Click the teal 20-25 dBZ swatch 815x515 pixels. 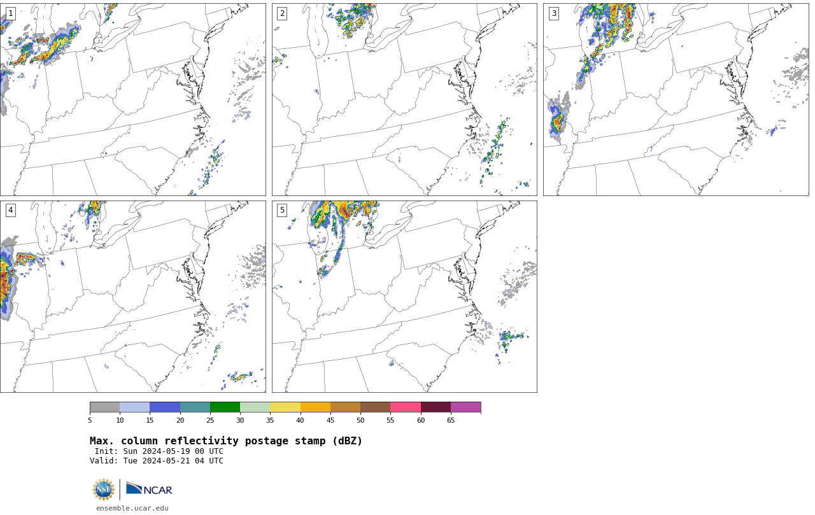(195, 407)
